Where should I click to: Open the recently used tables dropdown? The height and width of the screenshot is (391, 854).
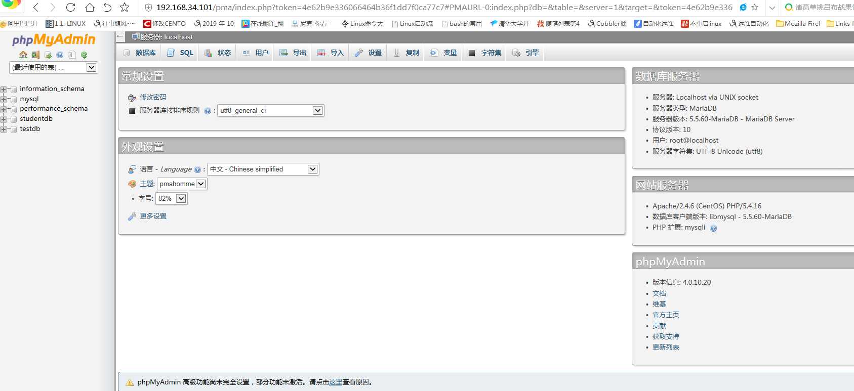54,67
